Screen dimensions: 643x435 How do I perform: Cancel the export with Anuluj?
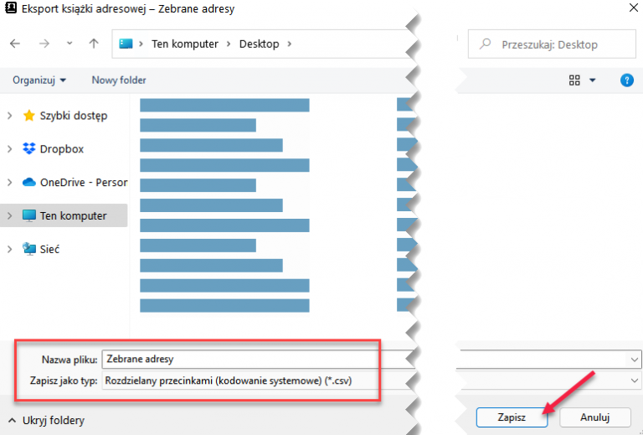594,417
